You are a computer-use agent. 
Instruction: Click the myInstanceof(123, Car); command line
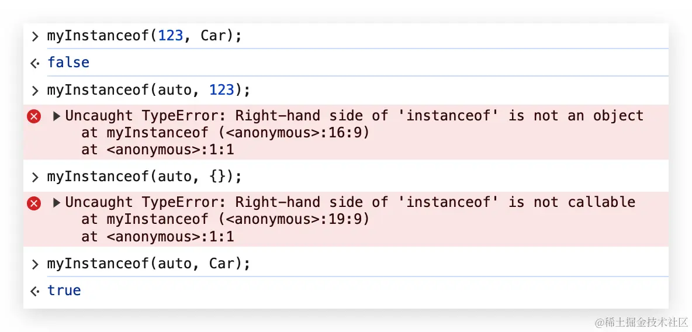[x=144, y=36]
